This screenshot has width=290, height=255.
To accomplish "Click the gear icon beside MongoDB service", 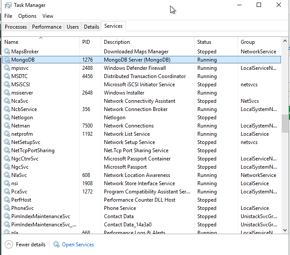I will click(x=7, y=59).
